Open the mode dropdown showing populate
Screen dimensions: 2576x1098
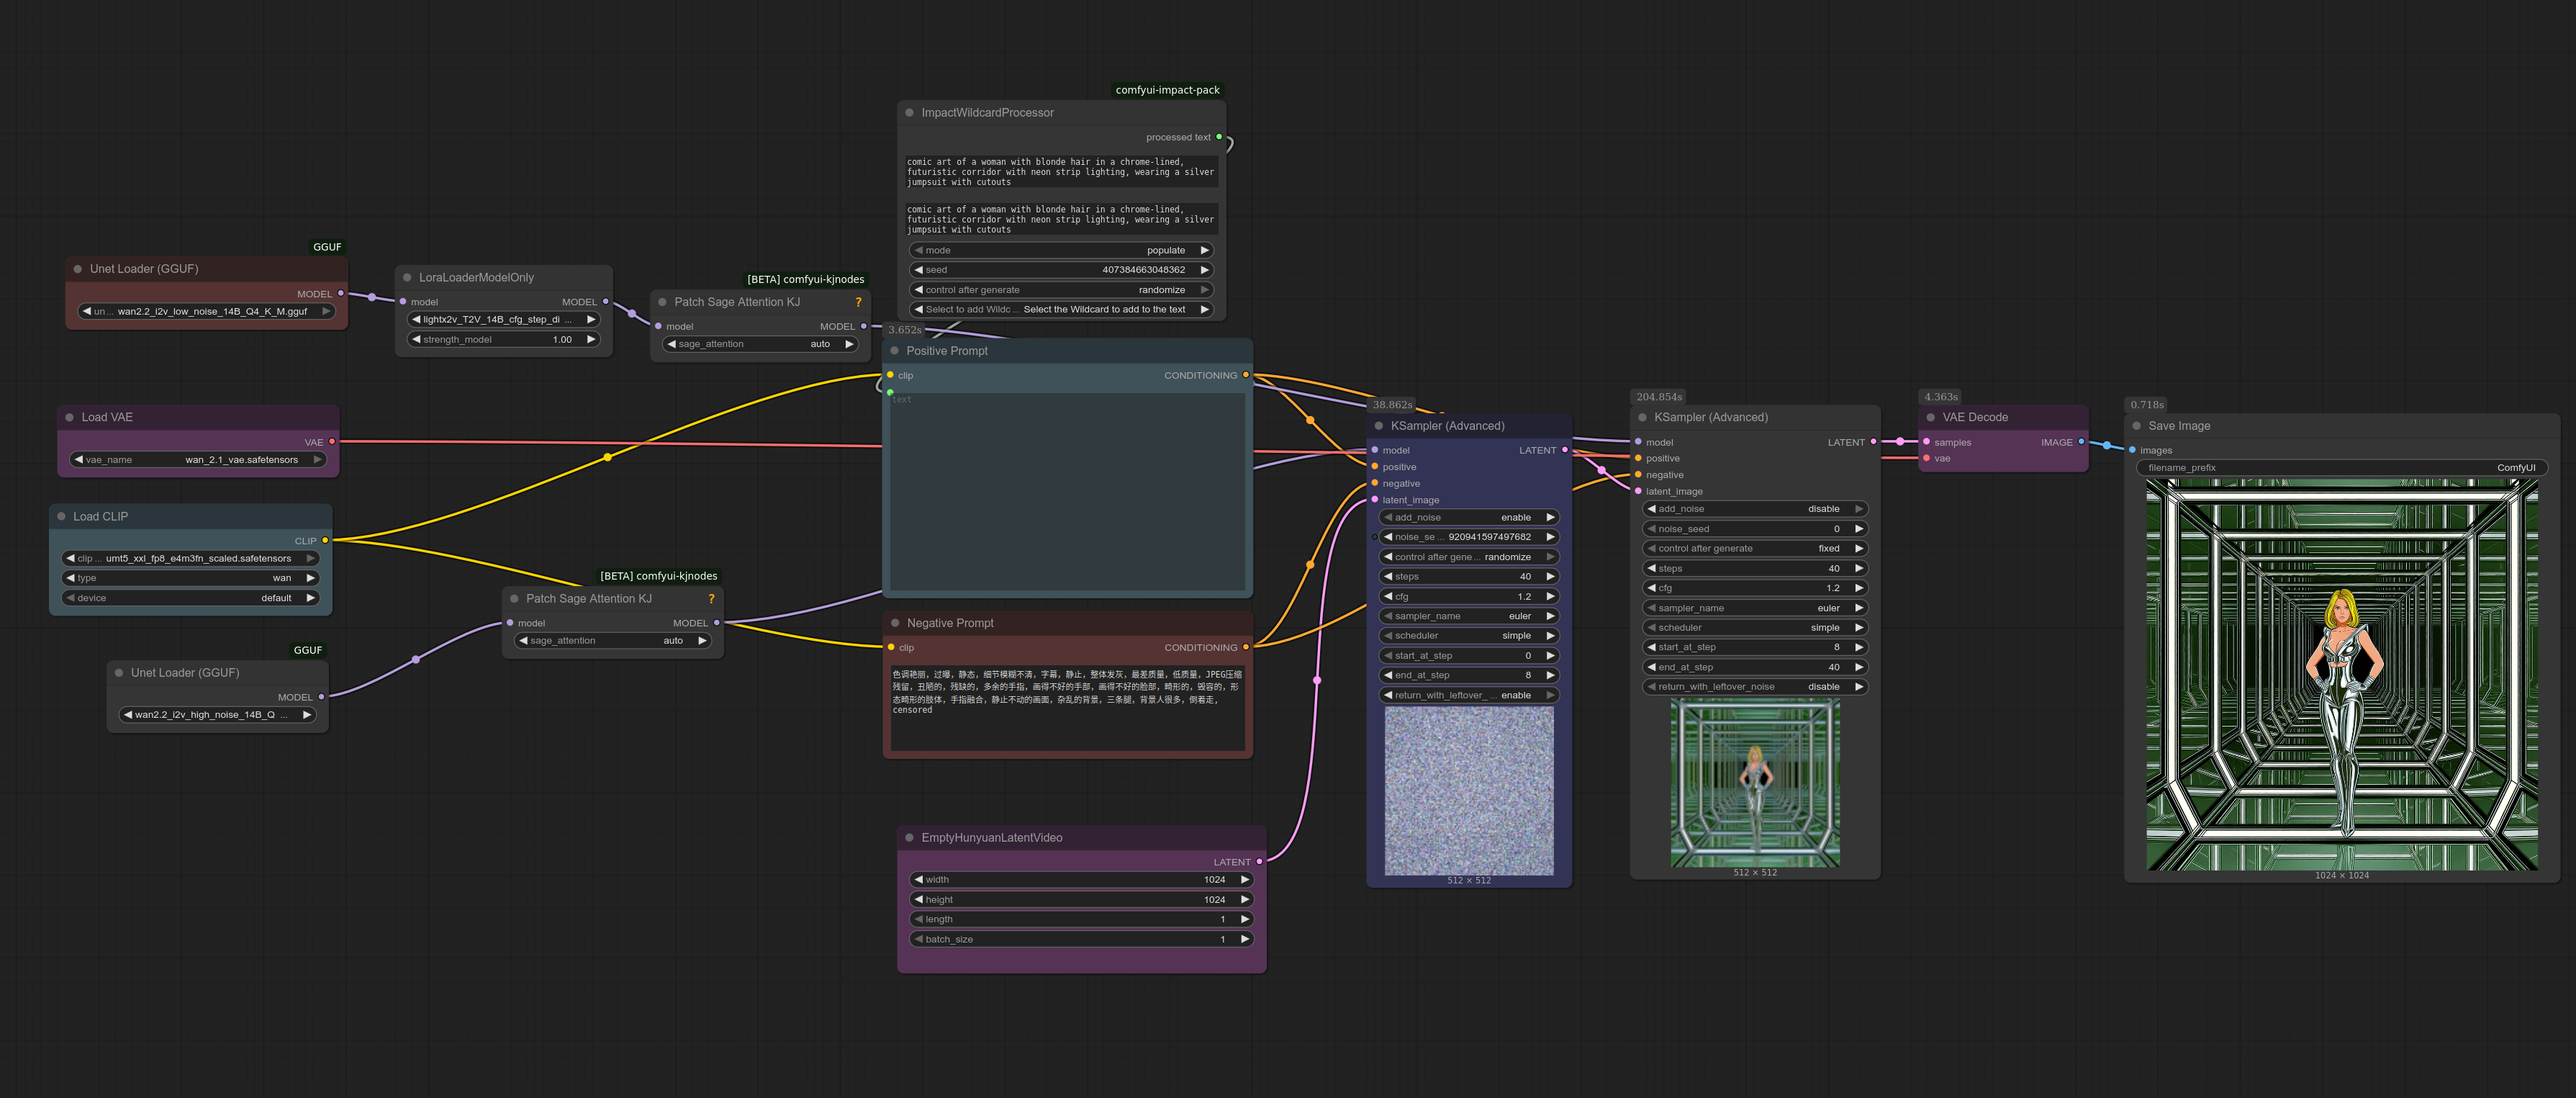(x=1061, y=251)
